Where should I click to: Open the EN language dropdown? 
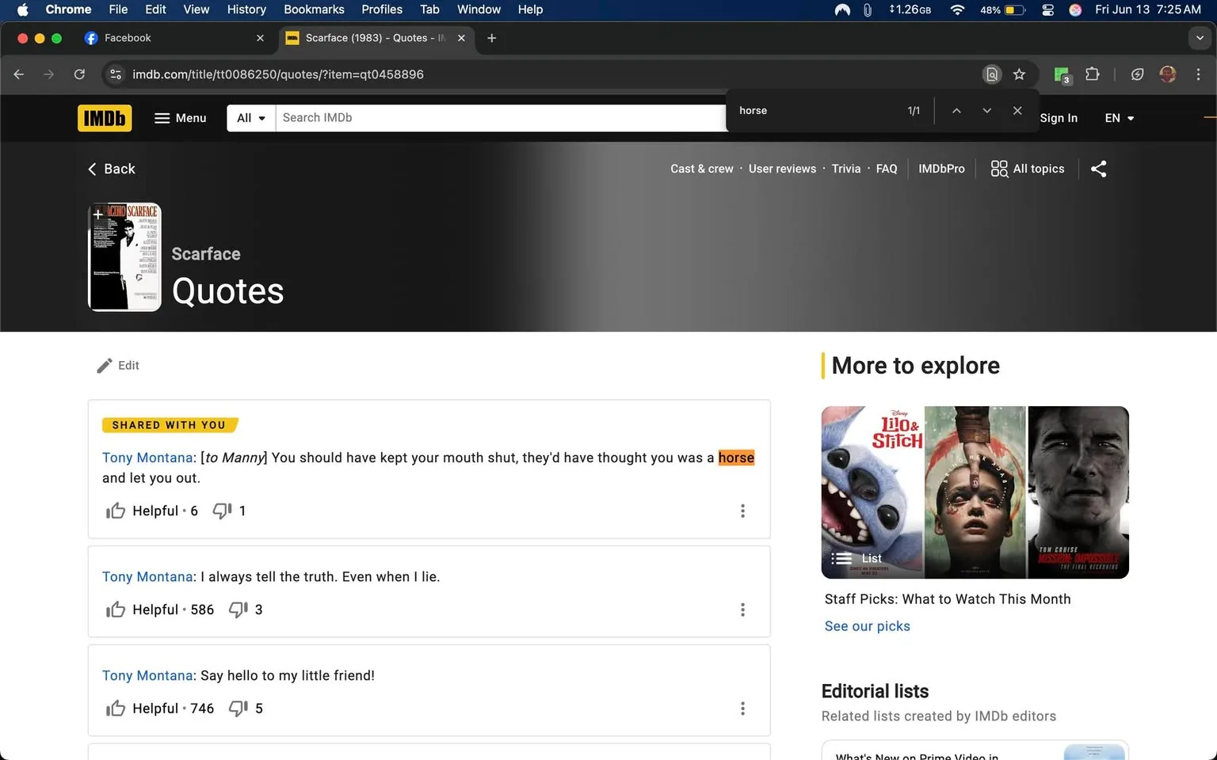coord(1118,117)
